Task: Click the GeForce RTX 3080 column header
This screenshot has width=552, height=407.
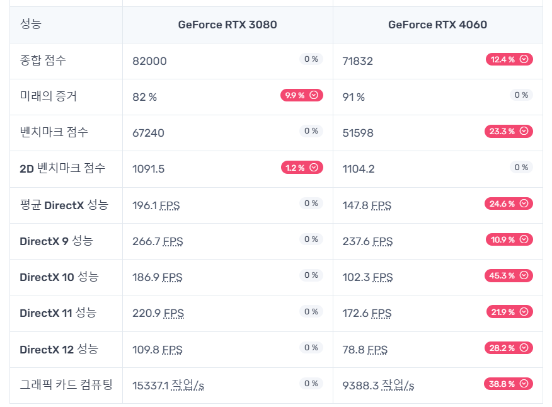Action: [x=227, y=25]
